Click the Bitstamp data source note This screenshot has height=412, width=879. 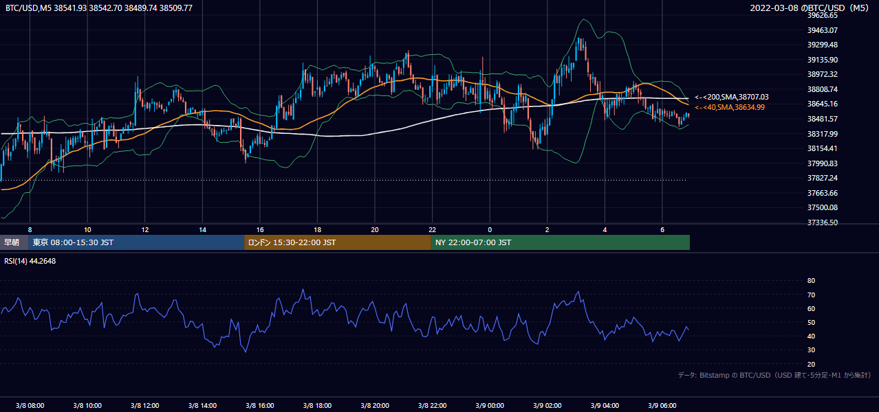tap(774, 375)
